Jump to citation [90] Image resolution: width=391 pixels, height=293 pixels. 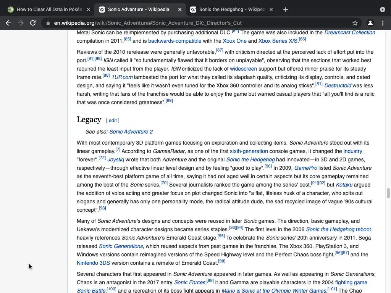[x=268, y=166]
